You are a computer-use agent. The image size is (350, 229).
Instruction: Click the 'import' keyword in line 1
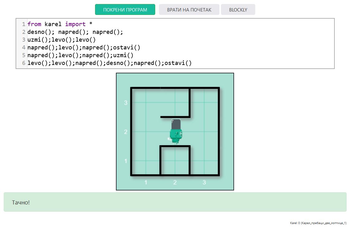tap(75, 24)
